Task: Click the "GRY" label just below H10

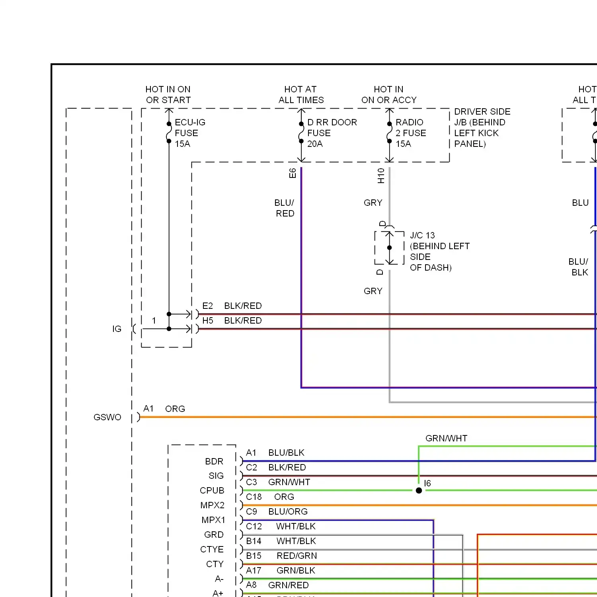Action: pyautogui.click(x=373, y=203)
